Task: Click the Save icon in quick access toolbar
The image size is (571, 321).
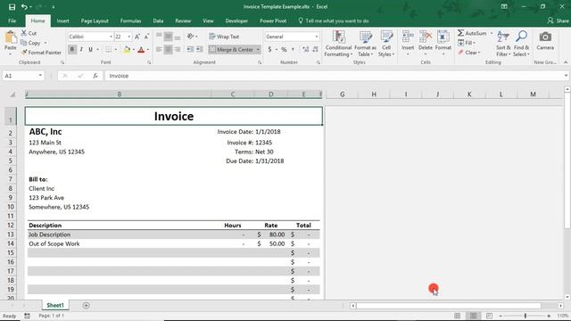Action: pyautogui.click(x=12, y=6)
